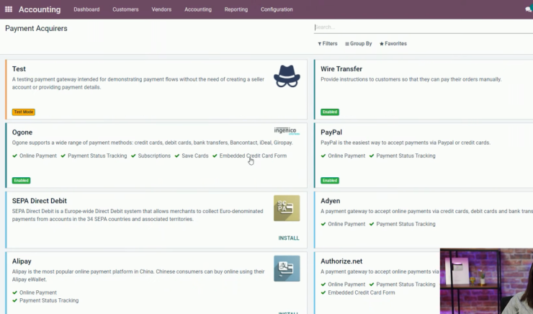
Task: Click Adyen's Online Payment label
Action: click(x=346, y=224)
